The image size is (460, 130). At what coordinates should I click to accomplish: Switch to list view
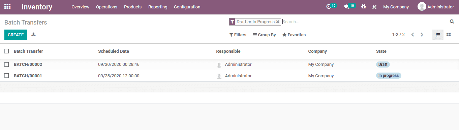[x=438, y=35]
